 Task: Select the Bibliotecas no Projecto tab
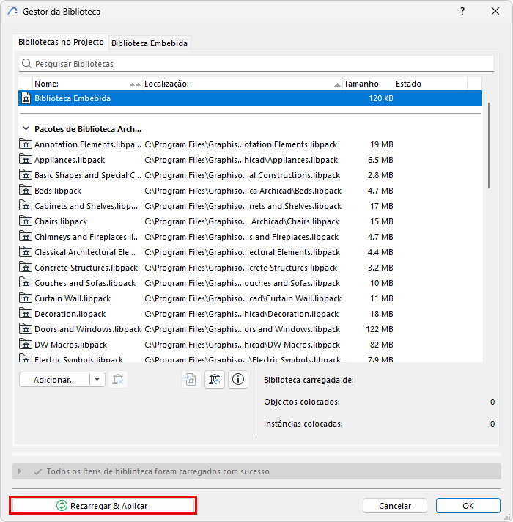point(61,42)
